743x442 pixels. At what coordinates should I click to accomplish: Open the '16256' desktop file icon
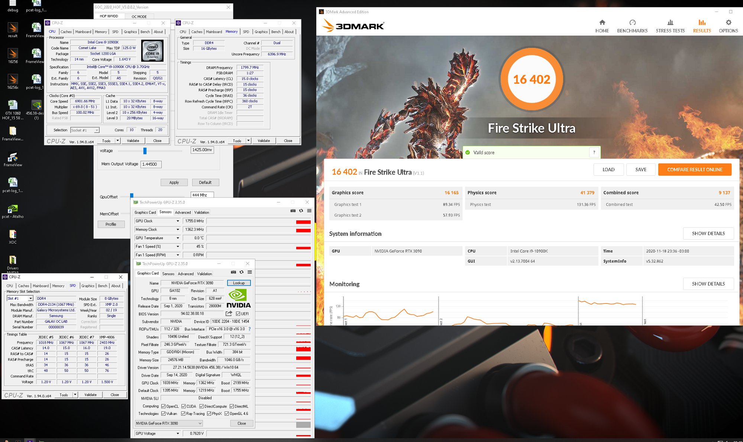tap(13, 56)
